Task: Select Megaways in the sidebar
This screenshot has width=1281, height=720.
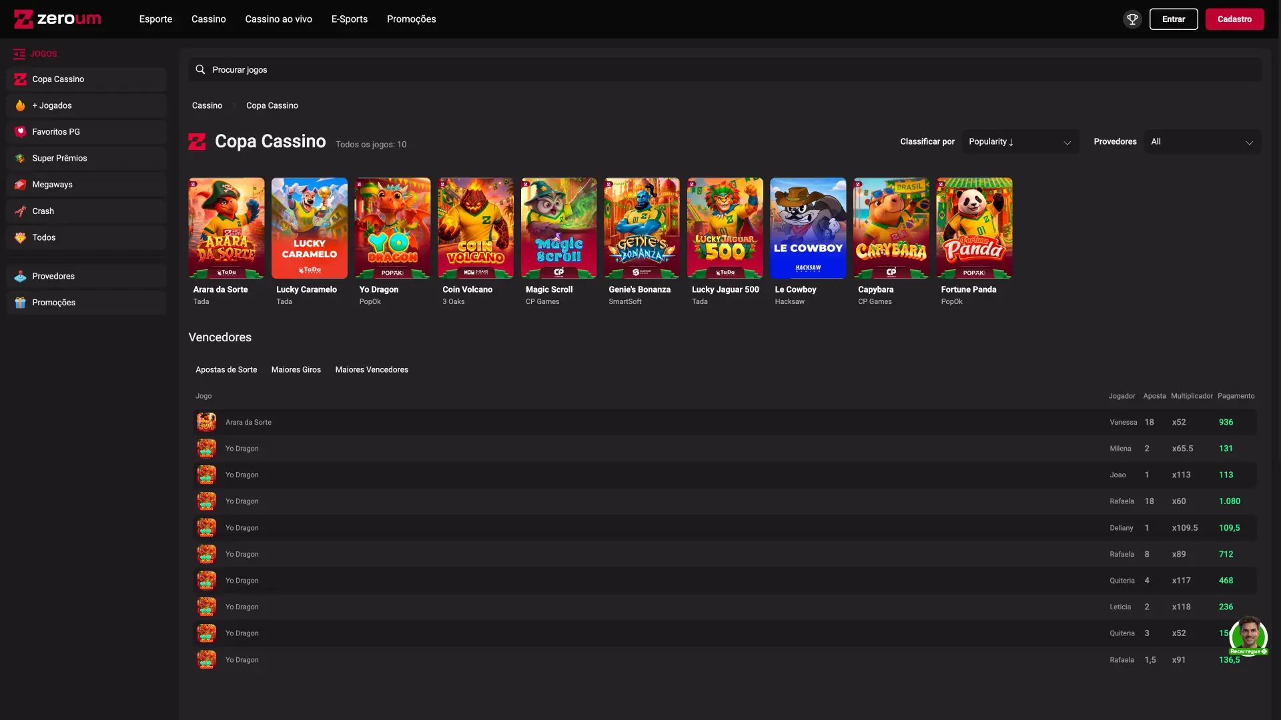Action: click(x=86, y=185)
